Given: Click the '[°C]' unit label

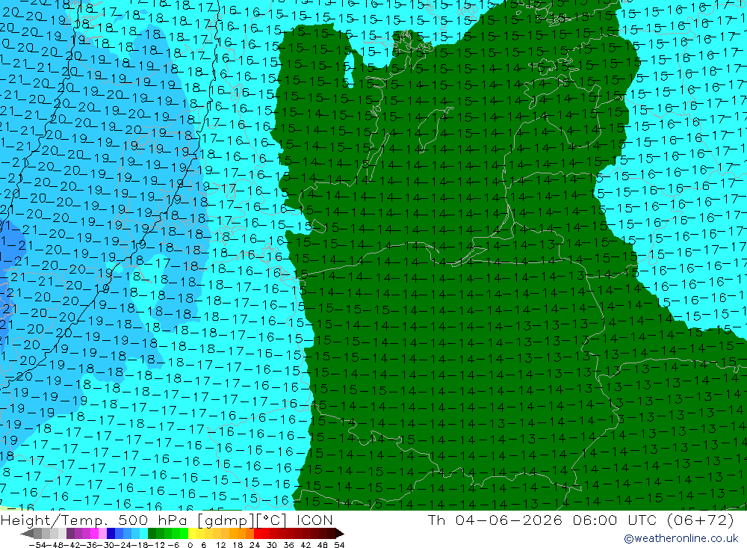Looking at the screenshot, I should [x=271, y=520].
